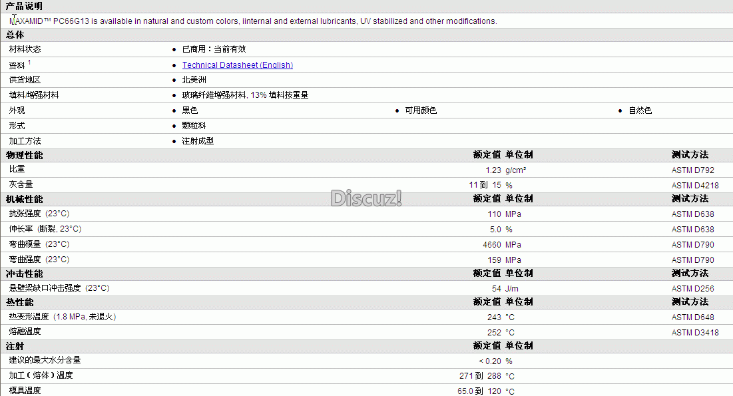Click the MAXAMID PC66G13 description text
This screenshot has height=396, width=733.
click(253, 21)
